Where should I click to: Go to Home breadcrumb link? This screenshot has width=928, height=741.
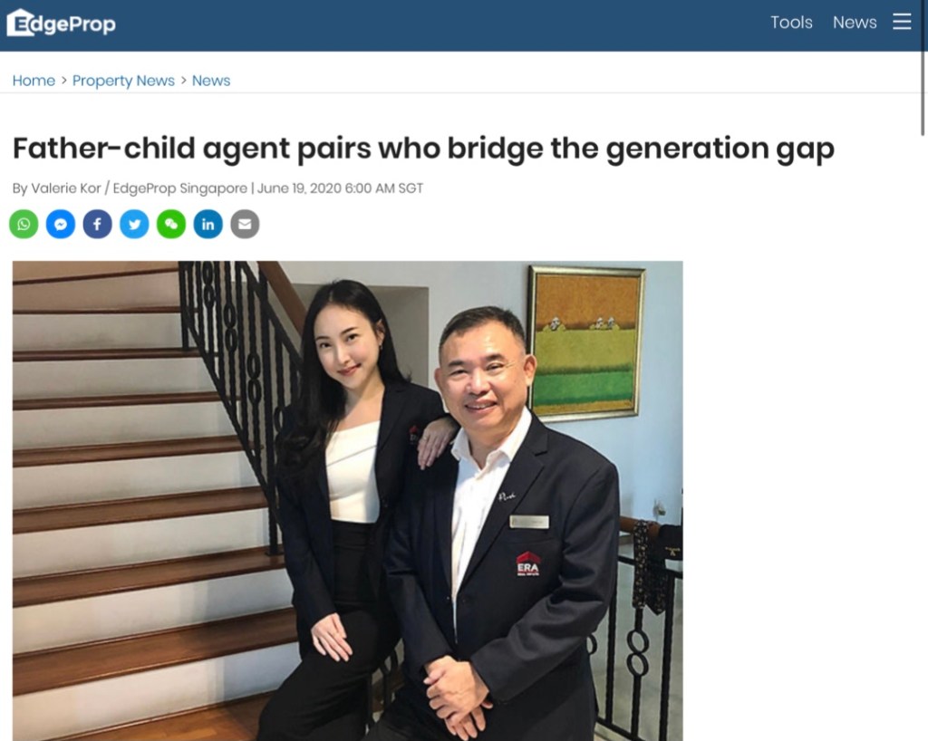[x=34, y=81]
